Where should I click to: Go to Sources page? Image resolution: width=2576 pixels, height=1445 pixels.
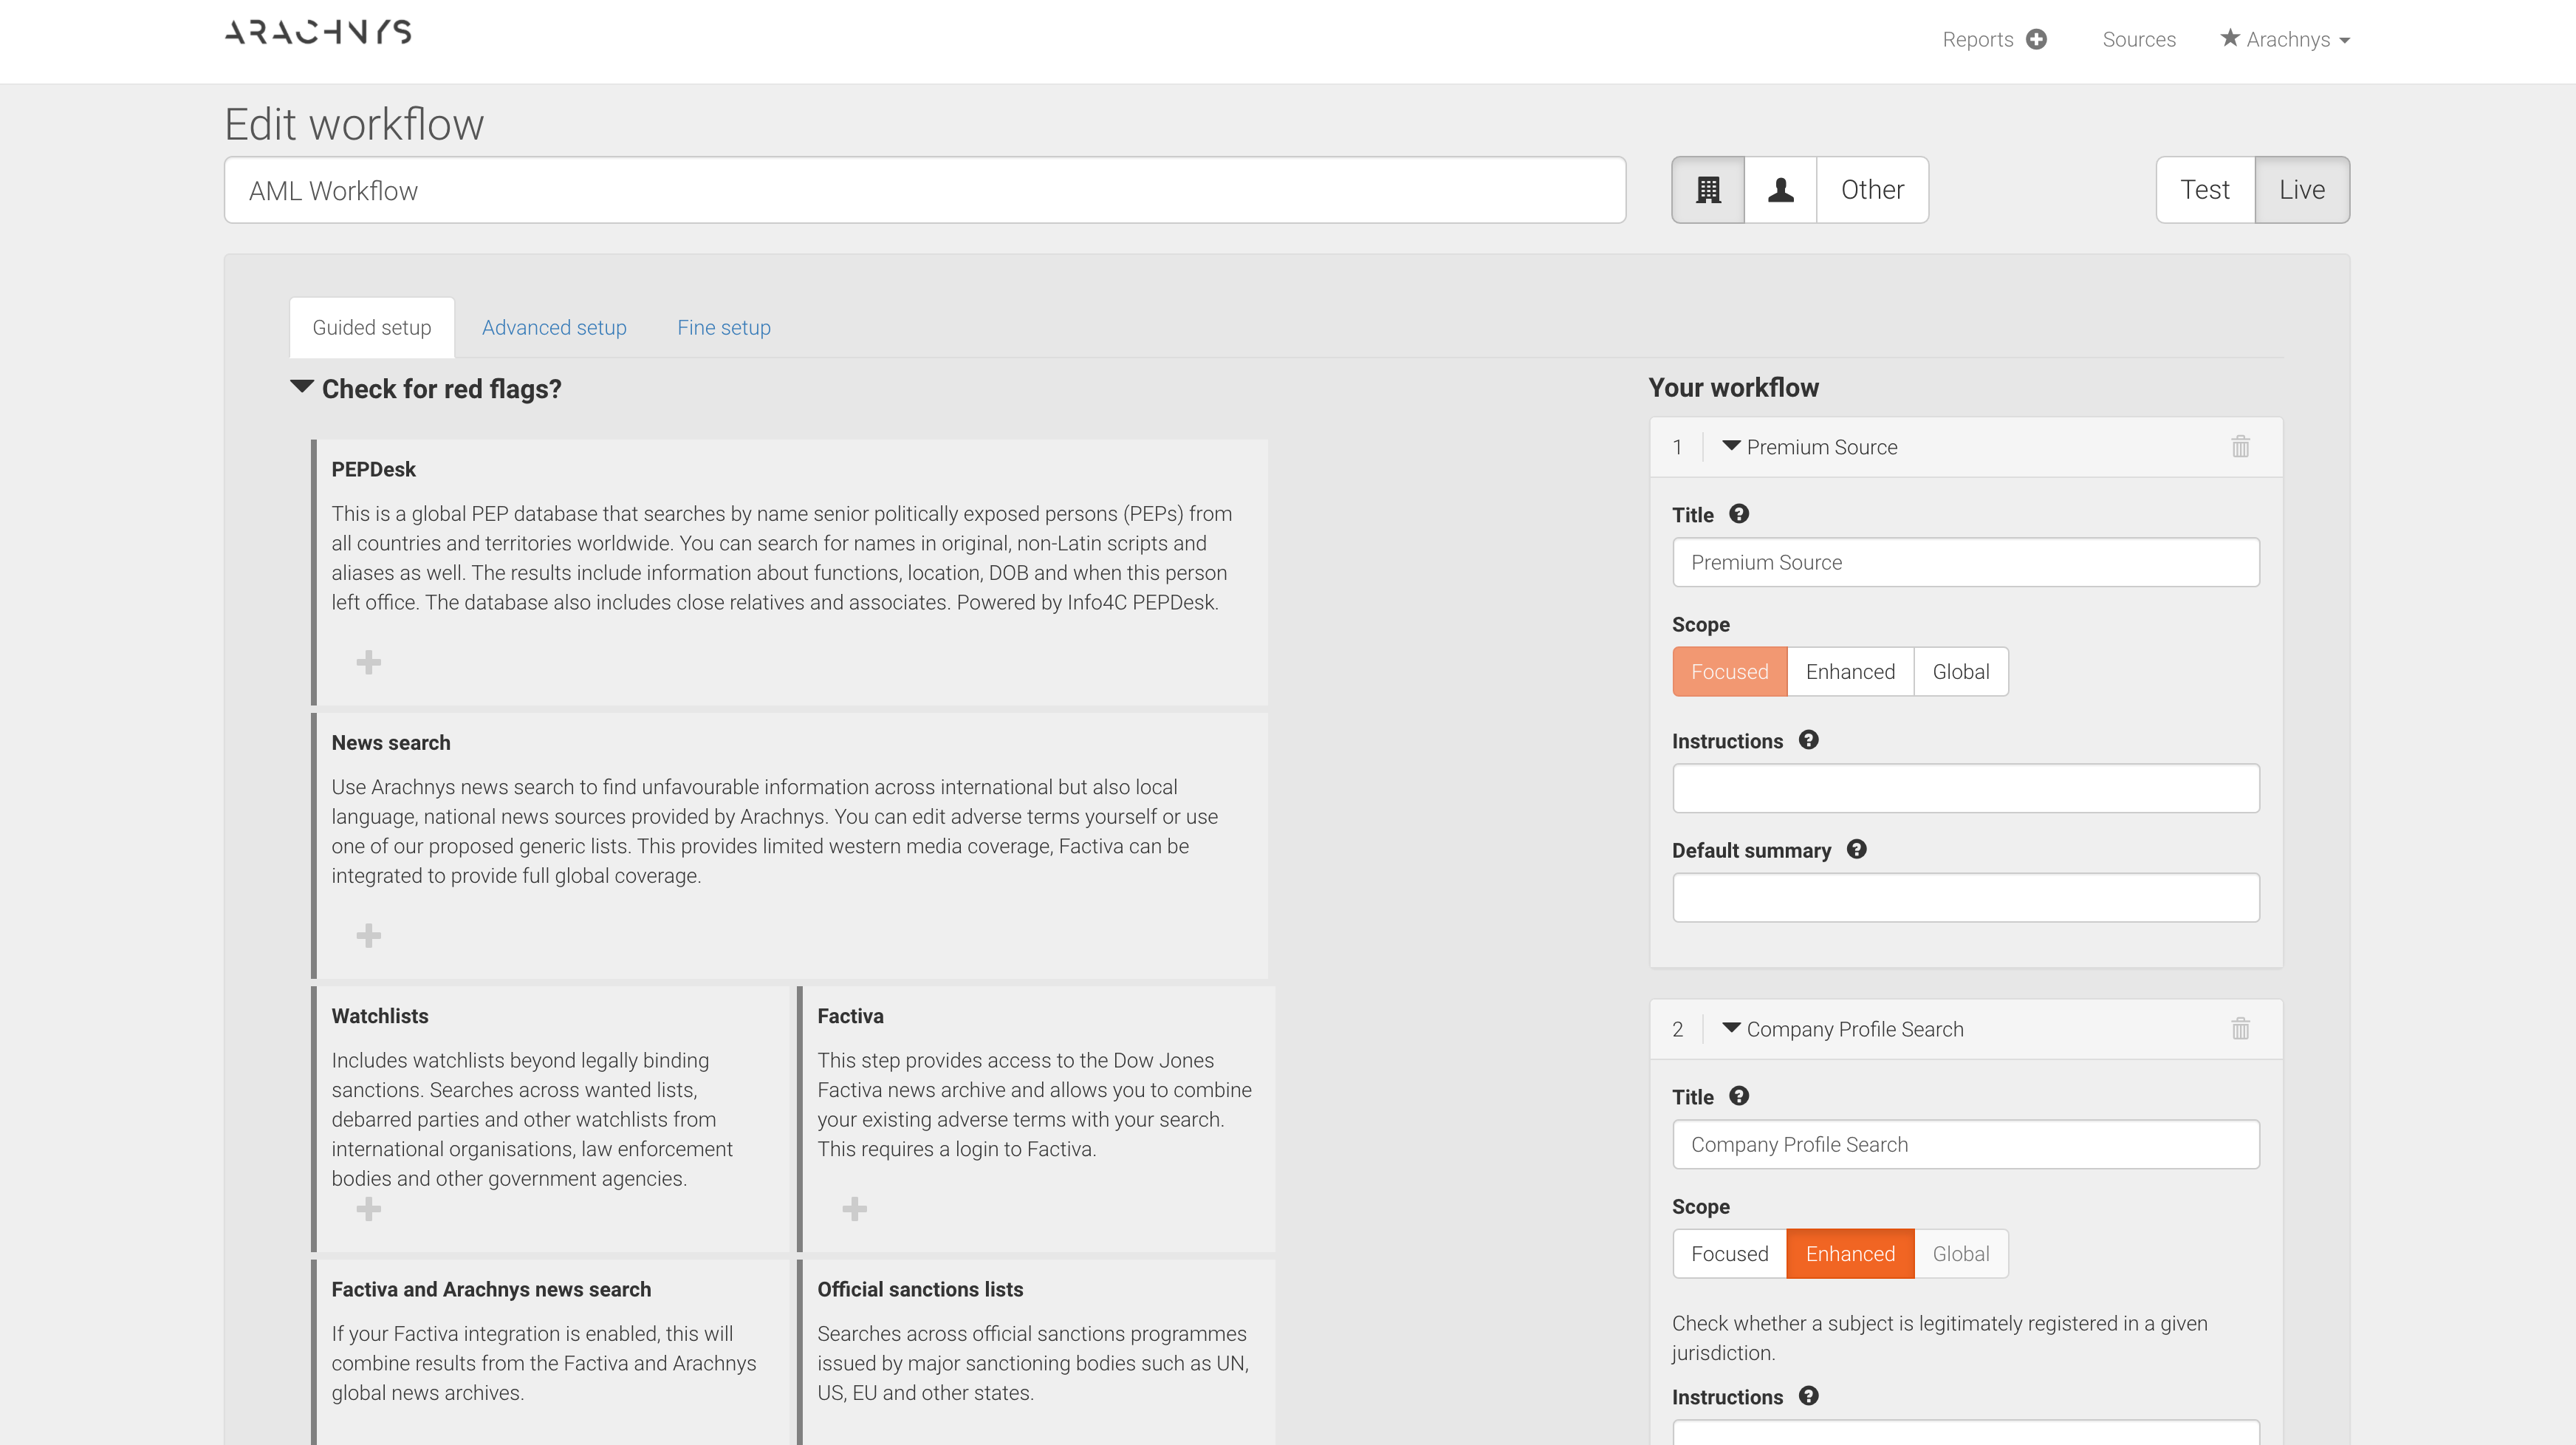click(x=2138, y=39)
